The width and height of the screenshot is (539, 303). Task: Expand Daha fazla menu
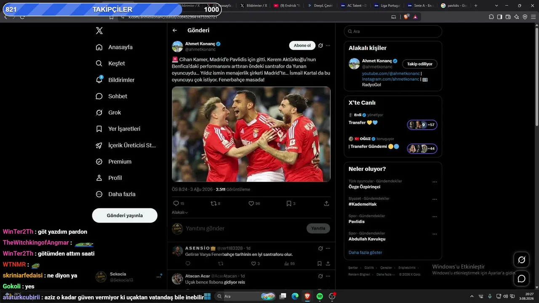(x=116, y=194)
